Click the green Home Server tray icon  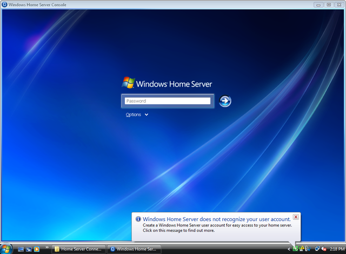(x=295, y=249)
